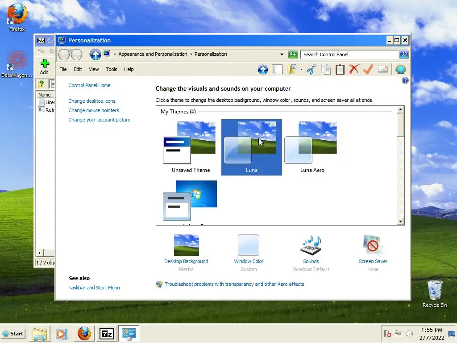This screenshot has width=457, height=343.
Task: Open the DataWagon desktop shortcut
Action: point(17,63)
